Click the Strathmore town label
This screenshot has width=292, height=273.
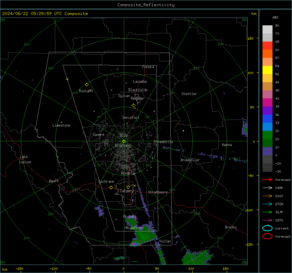(x=158, y=192)
